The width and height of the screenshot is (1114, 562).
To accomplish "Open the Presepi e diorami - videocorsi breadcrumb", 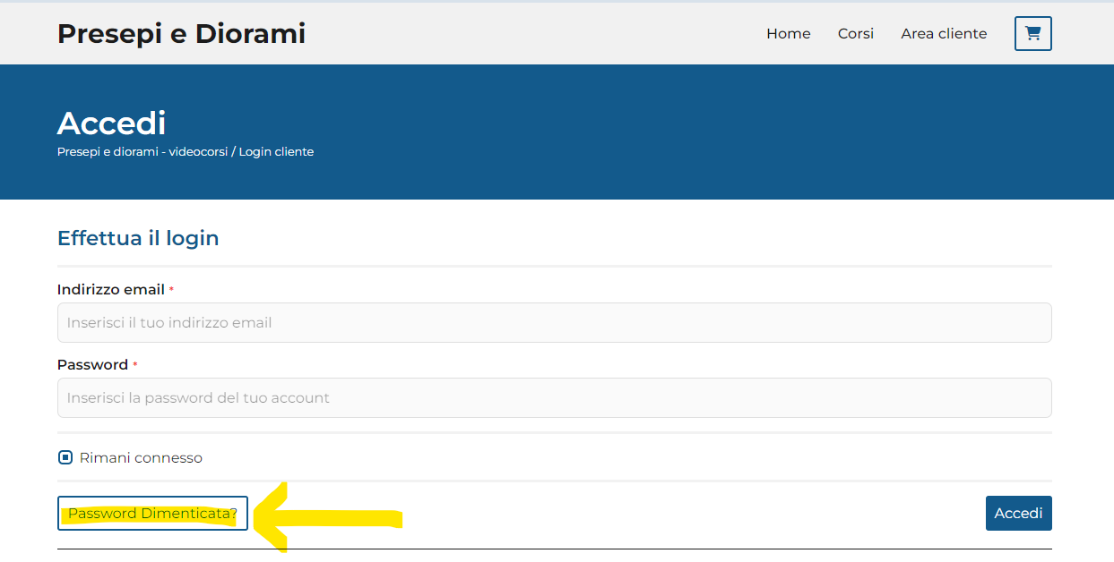I will click(x=142, y=152).
